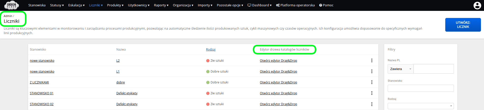Click the Stanowisko filter input field

[x=421, y=88]
